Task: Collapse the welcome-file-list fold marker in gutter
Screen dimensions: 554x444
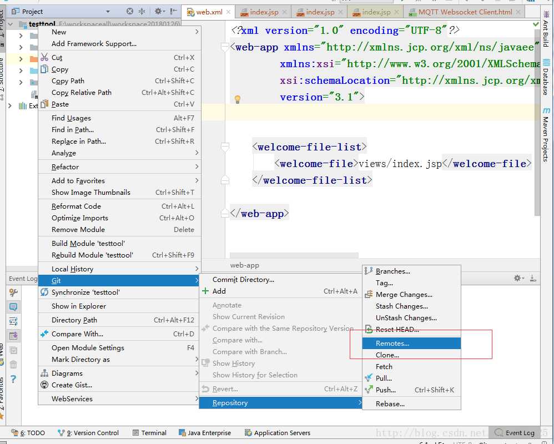Action: (225, 147)
